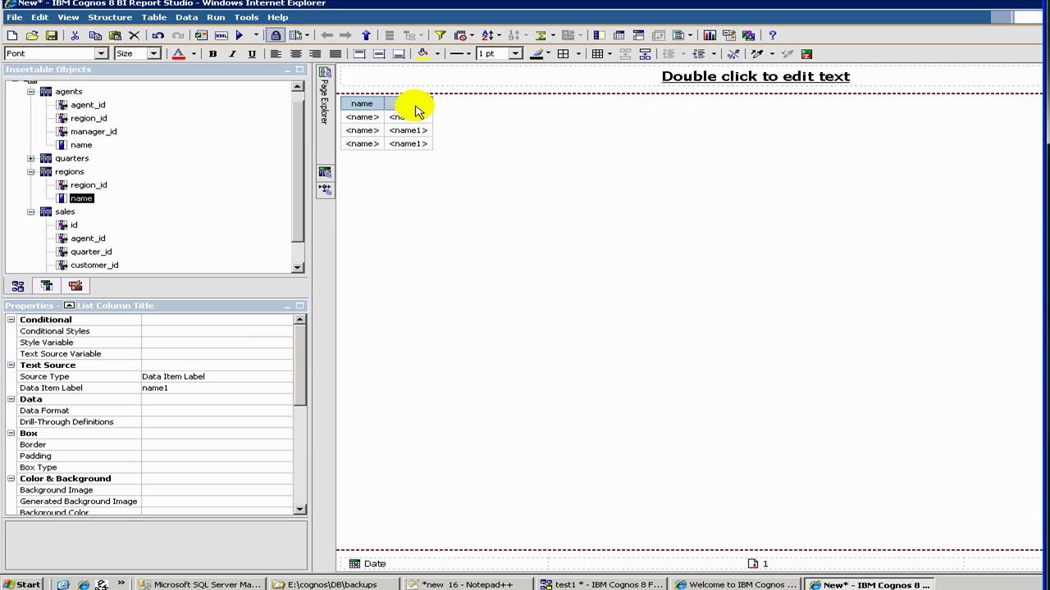Click the Chart insert icon

click(710, 35)
